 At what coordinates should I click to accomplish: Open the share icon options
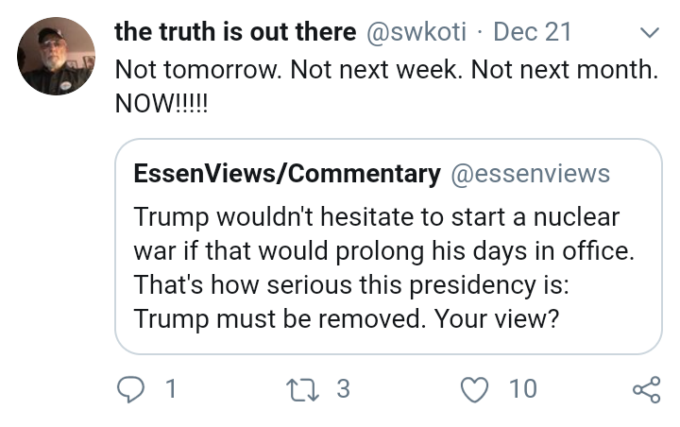click(647, 389)
